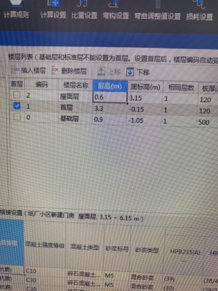Select the 楼层名称 column header
Viewport: 218px width, 291px height.
click(76, 85)
